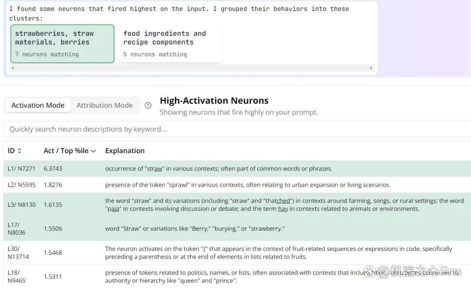Focus the neuron description search field

tap(237, 129)
